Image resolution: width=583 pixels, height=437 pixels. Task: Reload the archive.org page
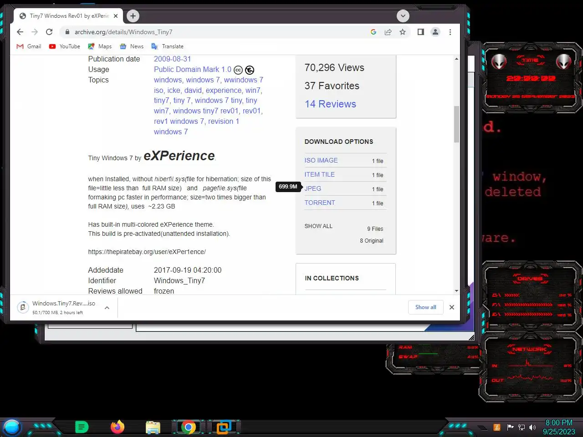click(x=49, y=32)
